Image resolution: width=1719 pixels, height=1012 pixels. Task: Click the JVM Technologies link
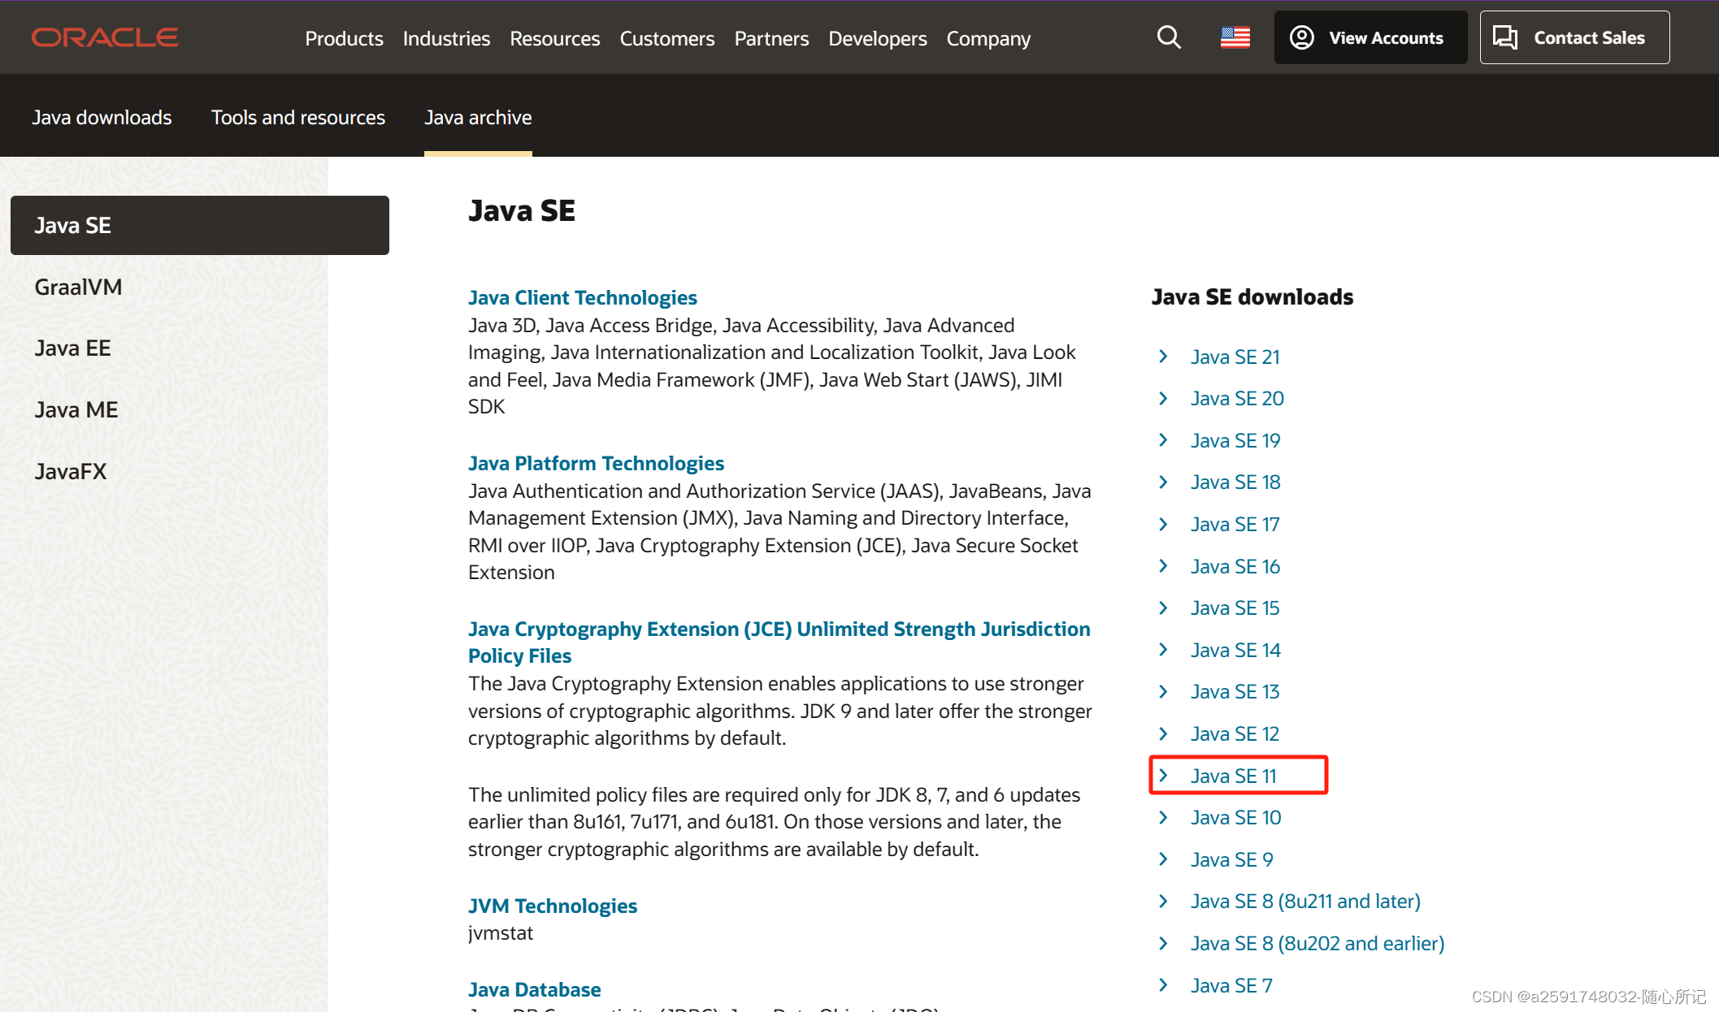click(552, 906)
